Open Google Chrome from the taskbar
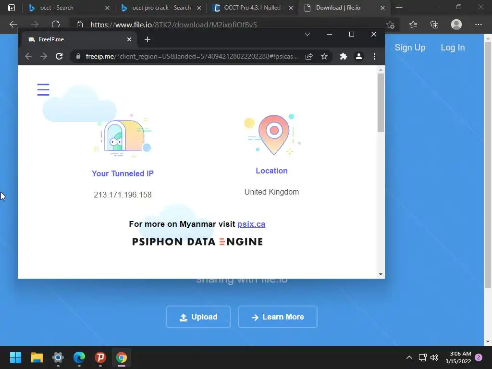This screenshot has width=492, height=369. [122, 357]
